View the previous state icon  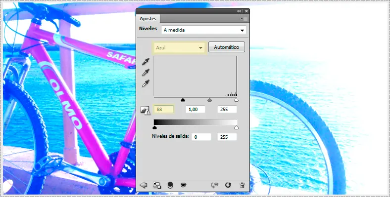pyautogui.click(x=215, y=185)
